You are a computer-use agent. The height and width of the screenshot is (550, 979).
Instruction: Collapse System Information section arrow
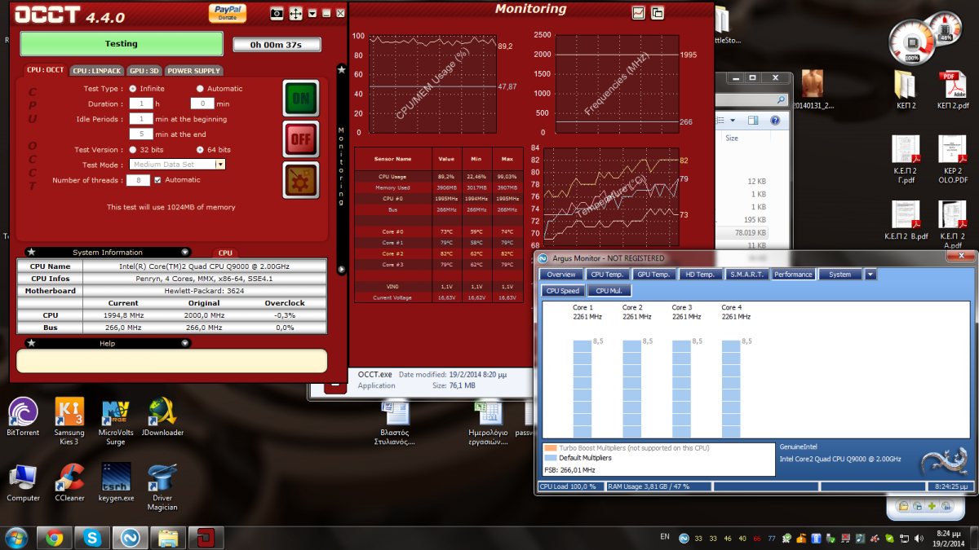coord(185,253)
